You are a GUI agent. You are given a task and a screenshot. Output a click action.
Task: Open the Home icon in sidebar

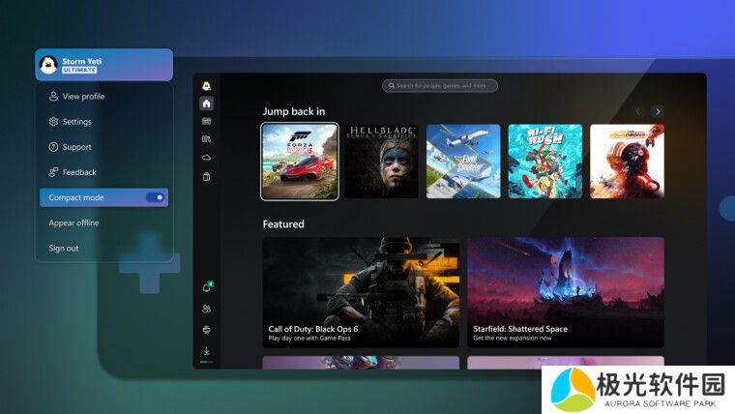206,103
